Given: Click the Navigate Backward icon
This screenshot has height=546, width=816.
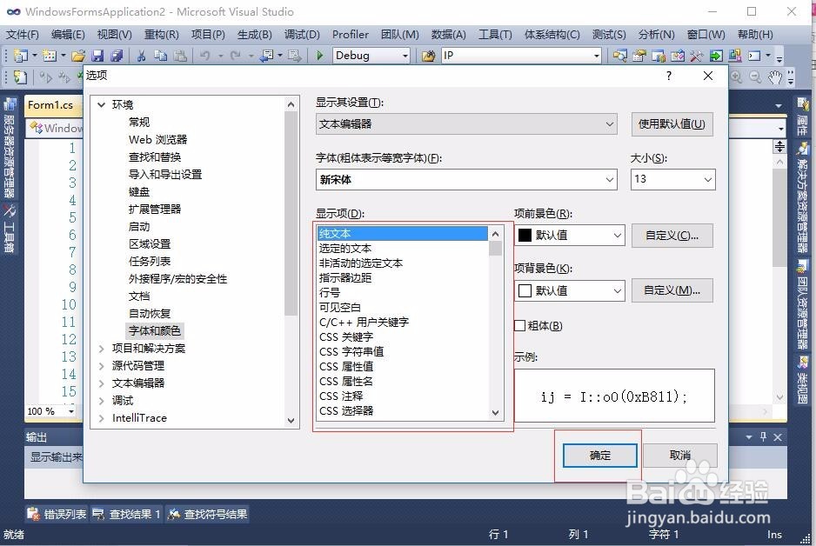Looking at the screenshot, I should 267,55.
